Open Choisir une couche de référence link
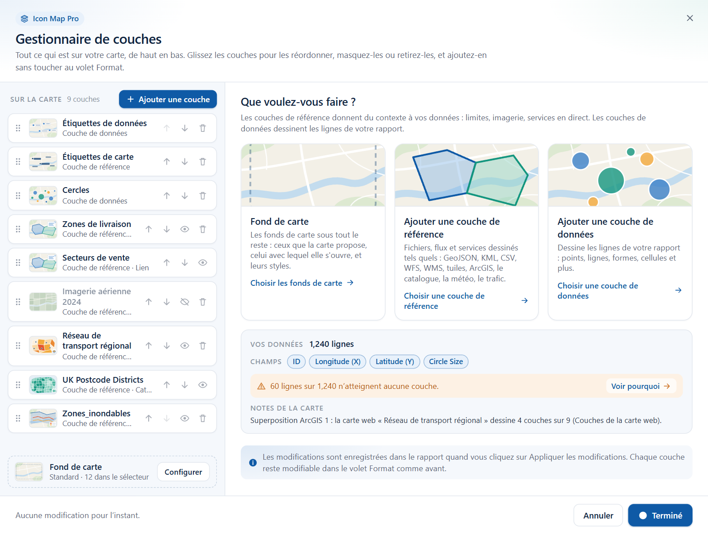The width and height of the screenshot is (708, 534). point(466,301)
